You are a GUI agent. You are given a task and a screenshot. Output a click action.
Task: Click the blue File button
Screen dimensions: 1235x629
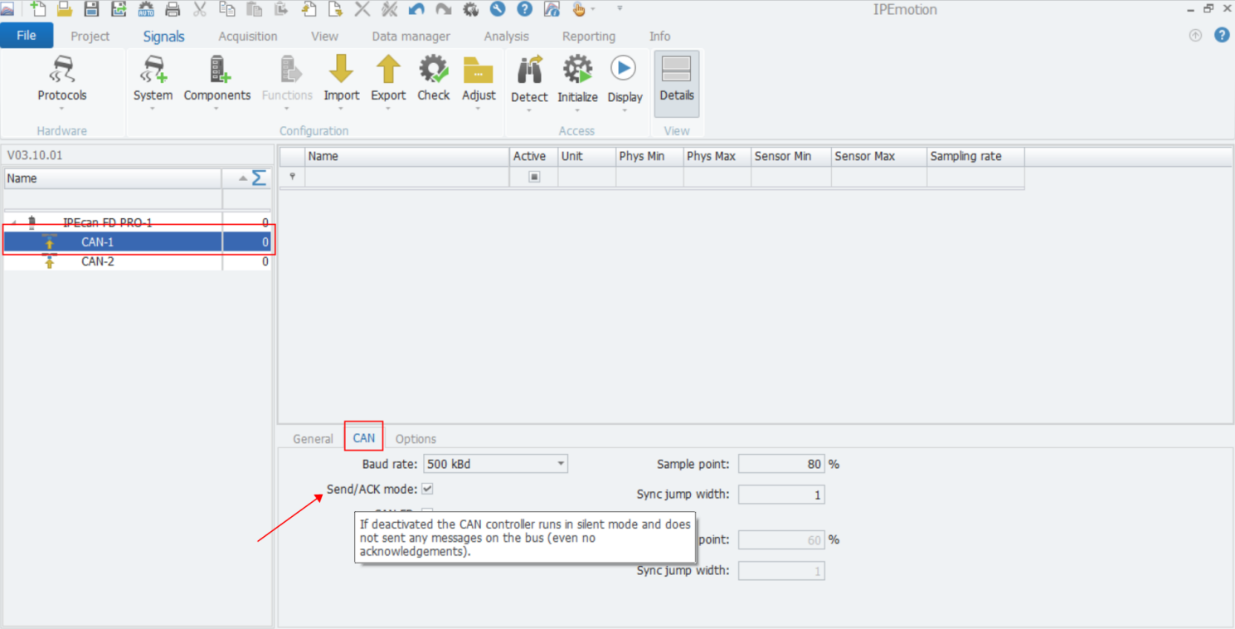(27, 36)
